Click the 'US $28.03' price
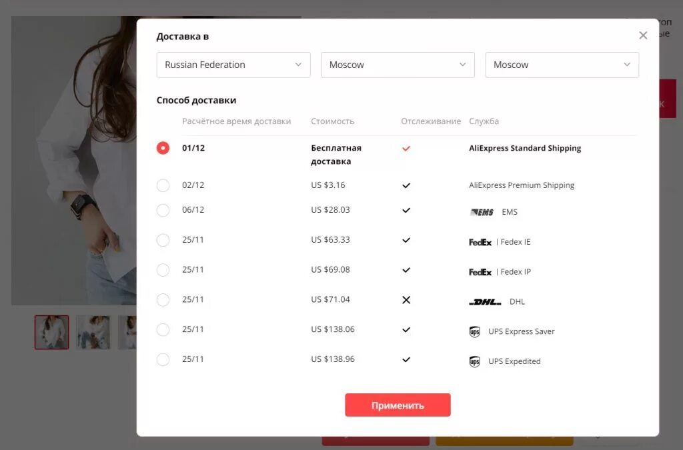Viewport: 683px width, 450px height. [x=330, y=210]
